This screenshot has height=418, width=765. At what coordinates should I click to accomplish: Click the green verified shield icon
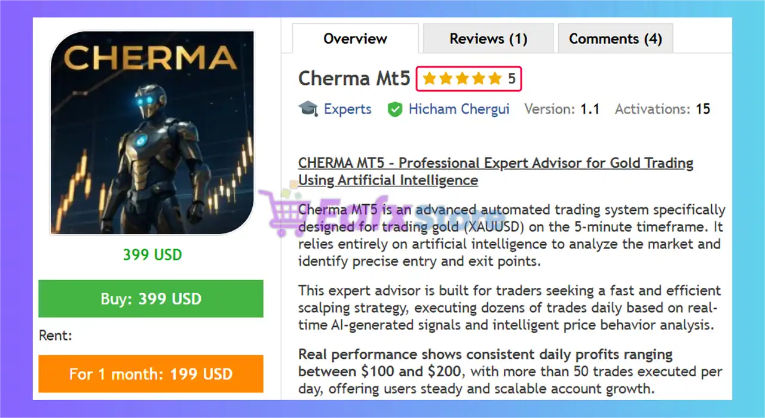[394, 109]
